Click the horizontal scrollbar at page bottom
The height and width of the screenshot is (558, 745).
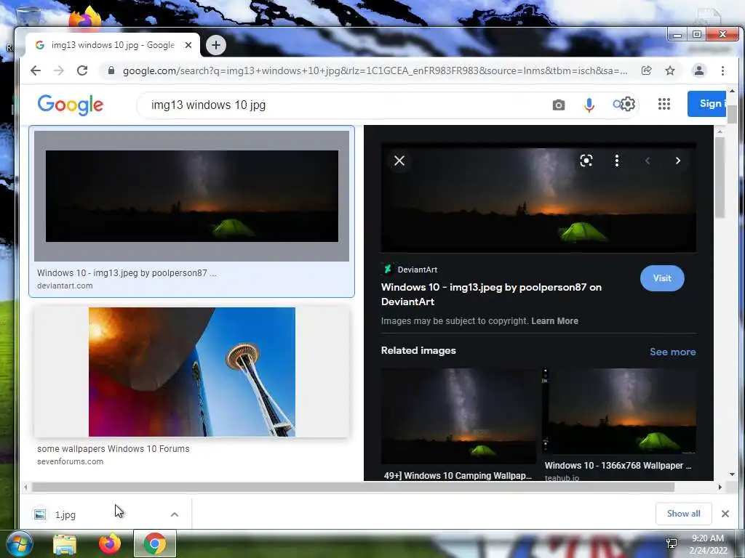tap(353, 487)
